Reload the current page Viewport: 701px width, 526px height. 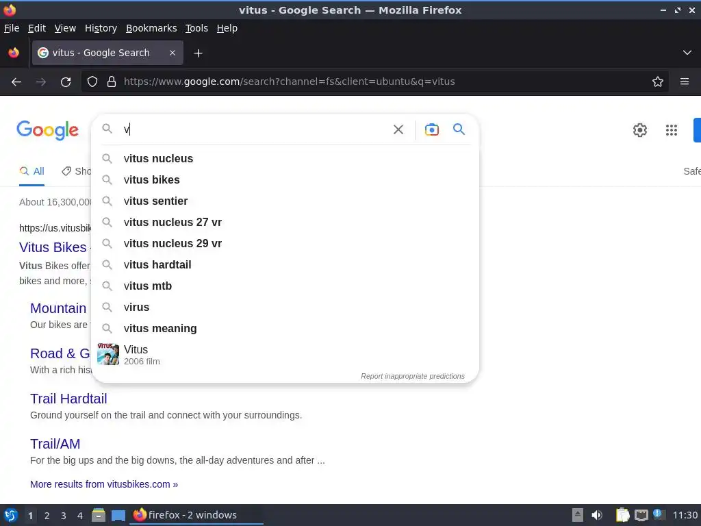click(x=66, y=82)
